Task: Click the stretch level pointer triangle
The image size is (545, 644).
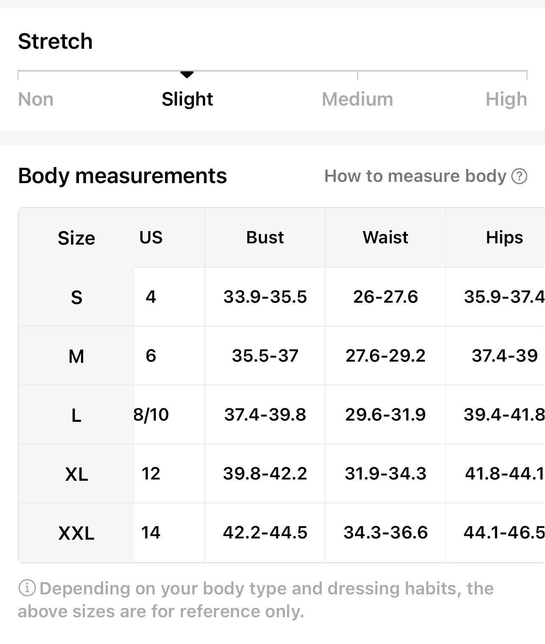Action: [187, 75]
